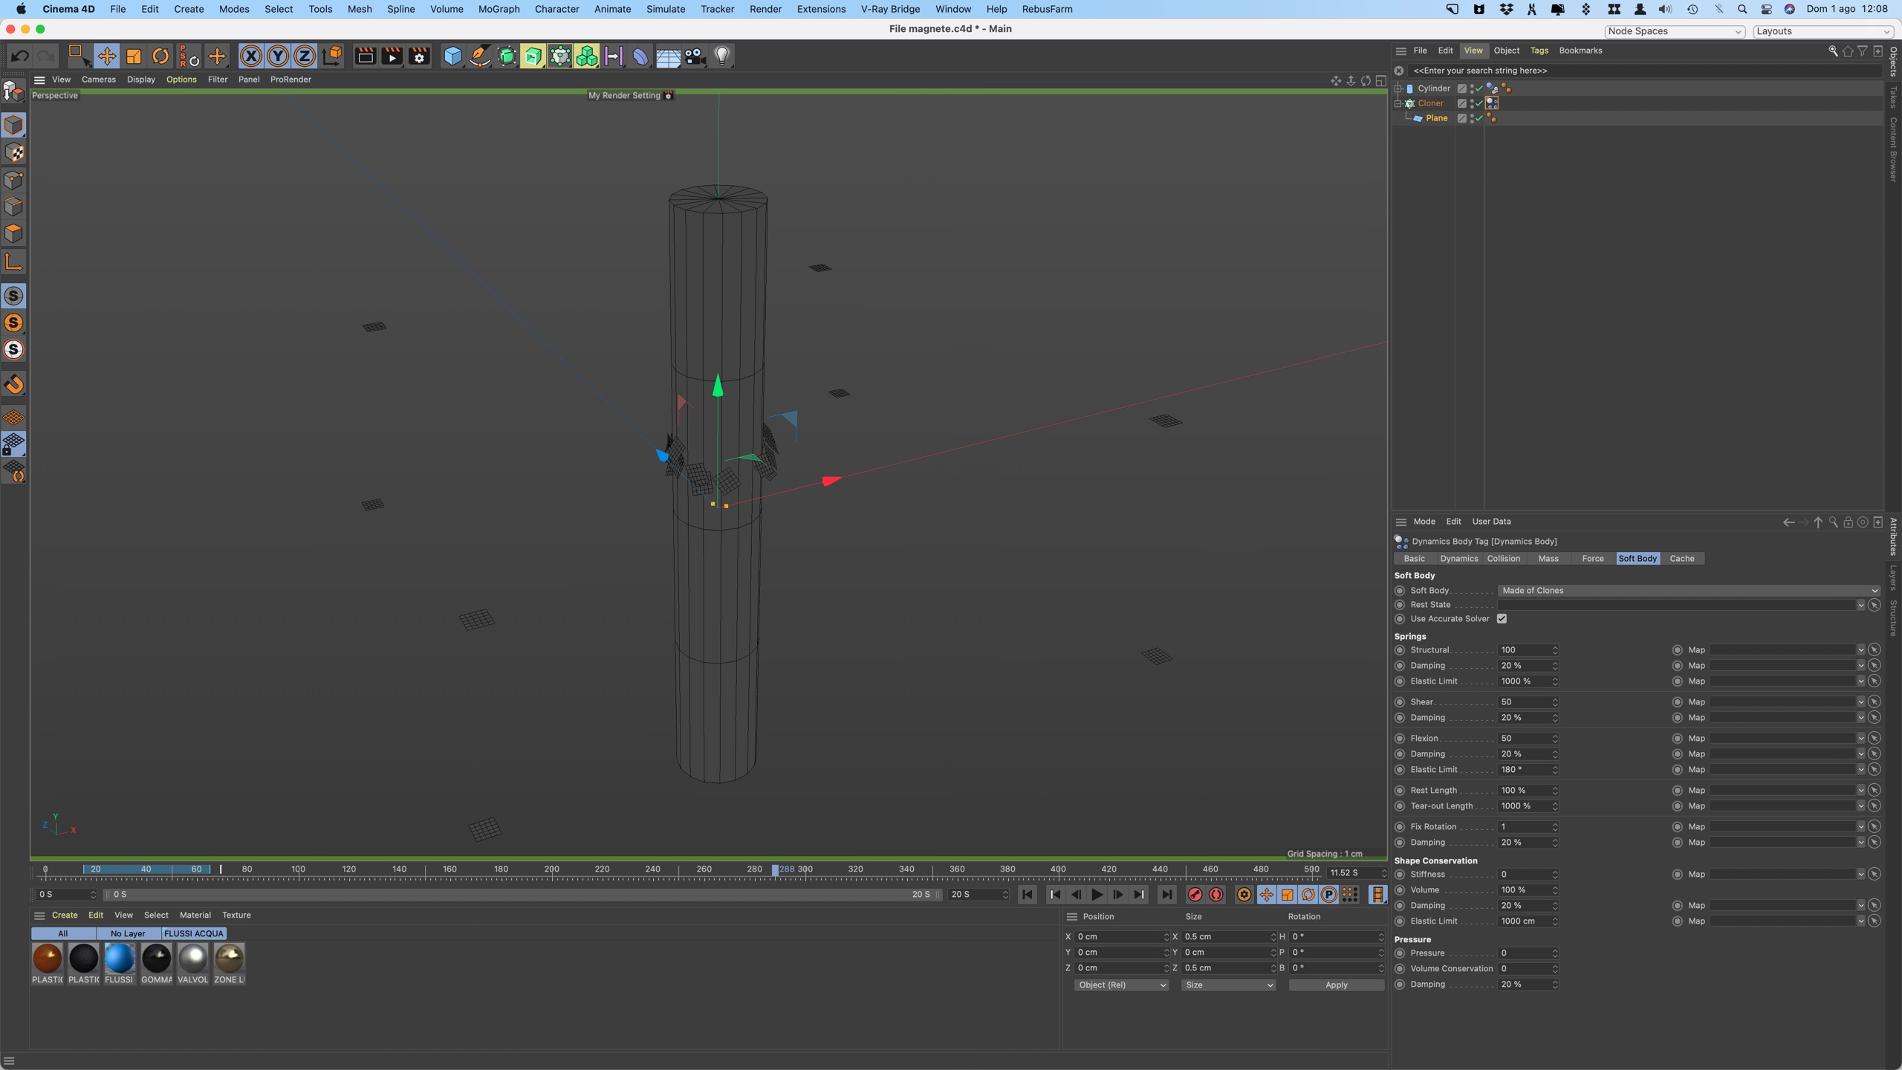This screenshot has height=1070, width=1902.
Task: Click the Cube primitive icon
Action: [452, 56]
